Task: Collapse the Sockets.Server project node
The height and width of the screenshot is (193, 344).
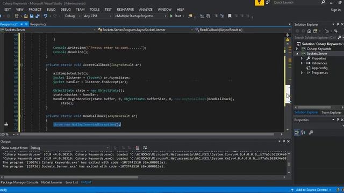Action: coord(297,54)
